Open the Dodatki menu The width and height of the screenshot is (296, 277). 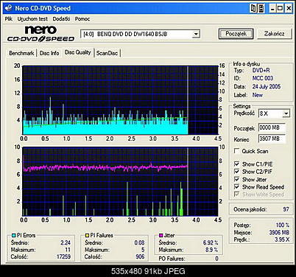coord(61,19)
